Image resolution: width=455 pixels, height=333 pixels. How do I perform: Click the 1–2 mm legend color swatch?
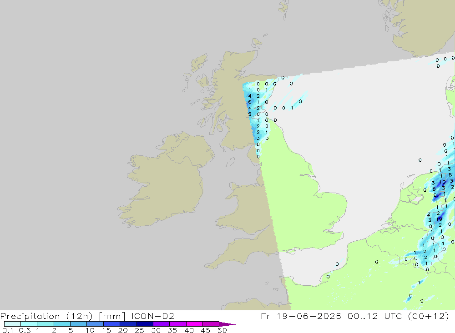(45, 324)
